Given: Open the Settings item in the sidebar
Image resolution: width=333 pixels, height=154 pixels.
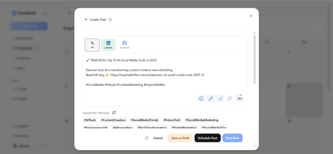Looking at the screenshot, I should (23, 136).
